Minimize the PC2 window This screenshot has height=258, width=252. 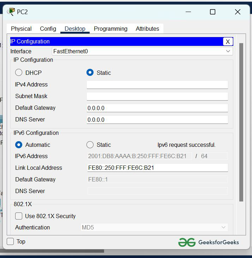(x=189, y=12)
